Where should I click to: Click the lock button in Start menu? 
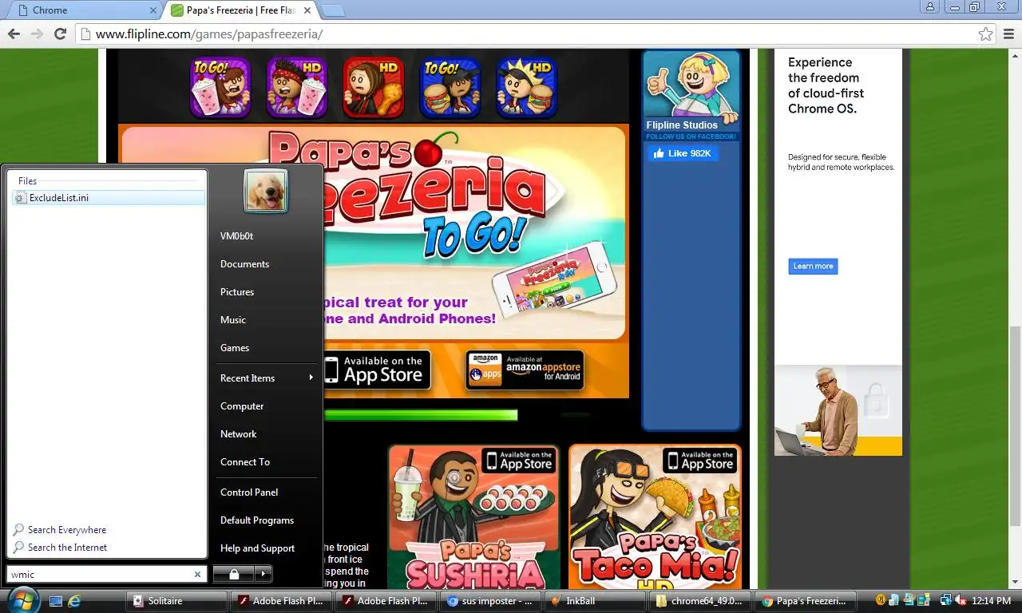[x=233, y=573]
